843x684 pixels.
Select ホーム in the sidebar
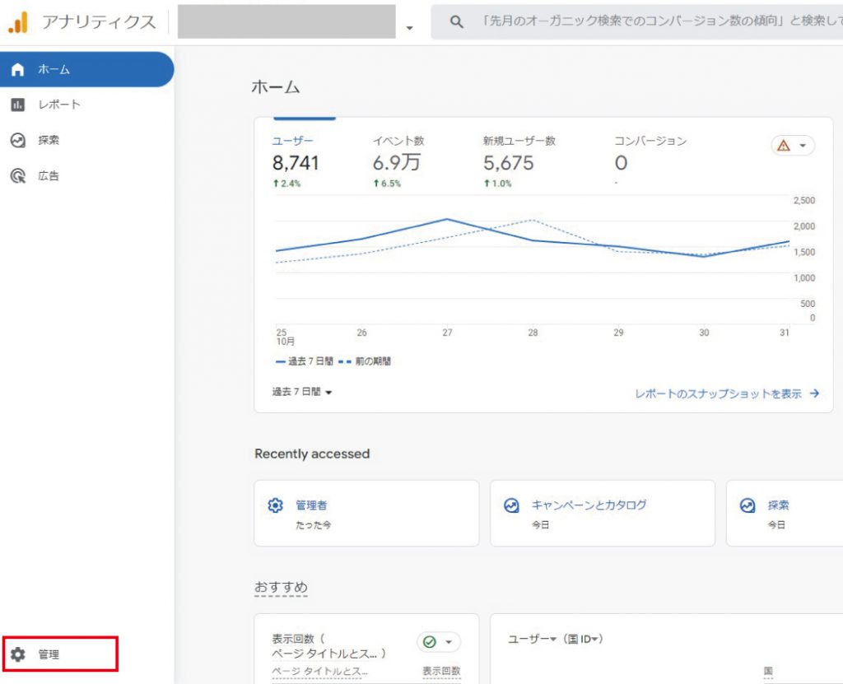pos(86,69)
